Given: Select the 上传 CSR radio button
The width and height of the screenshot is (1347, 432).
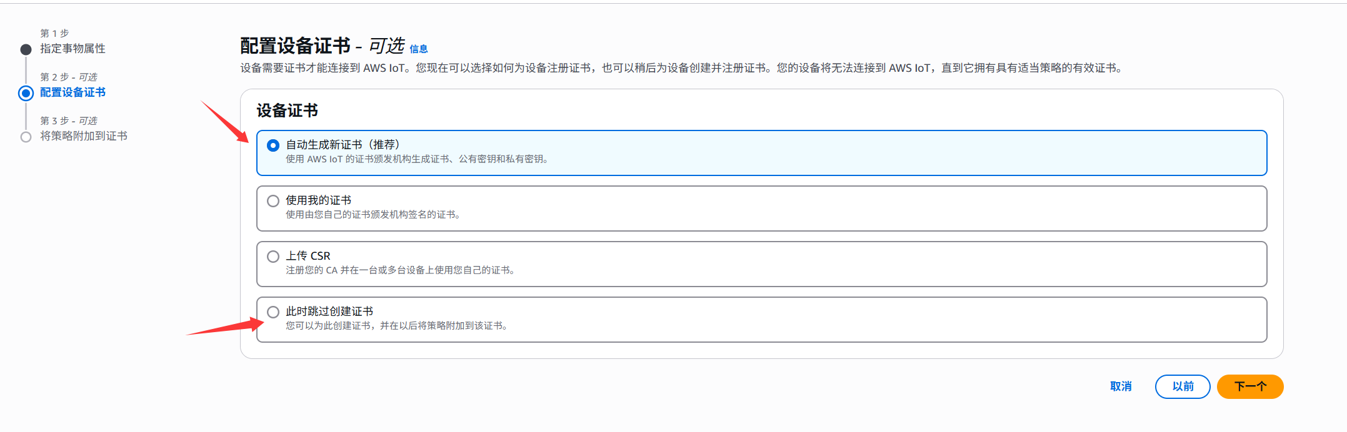Looking at the screenshot, I should point(273,257).
